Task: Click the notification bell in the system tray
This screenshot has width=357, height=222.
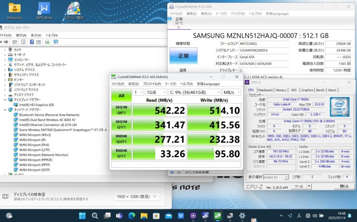Action: pyautogui.click(x=350, y=216)
